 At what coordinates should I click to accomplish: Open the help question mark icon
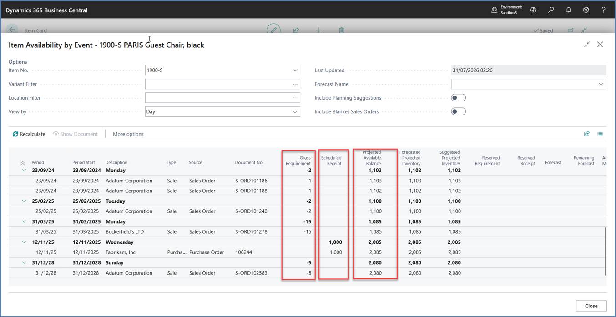point(603,10)
